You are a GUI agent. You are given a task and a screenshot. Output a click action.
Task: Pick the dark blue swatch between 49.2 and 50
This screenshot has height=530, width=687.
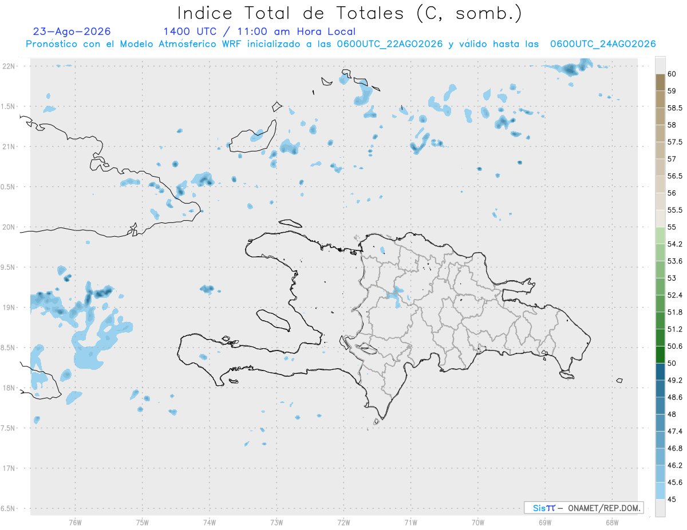(x=660, y=372)
